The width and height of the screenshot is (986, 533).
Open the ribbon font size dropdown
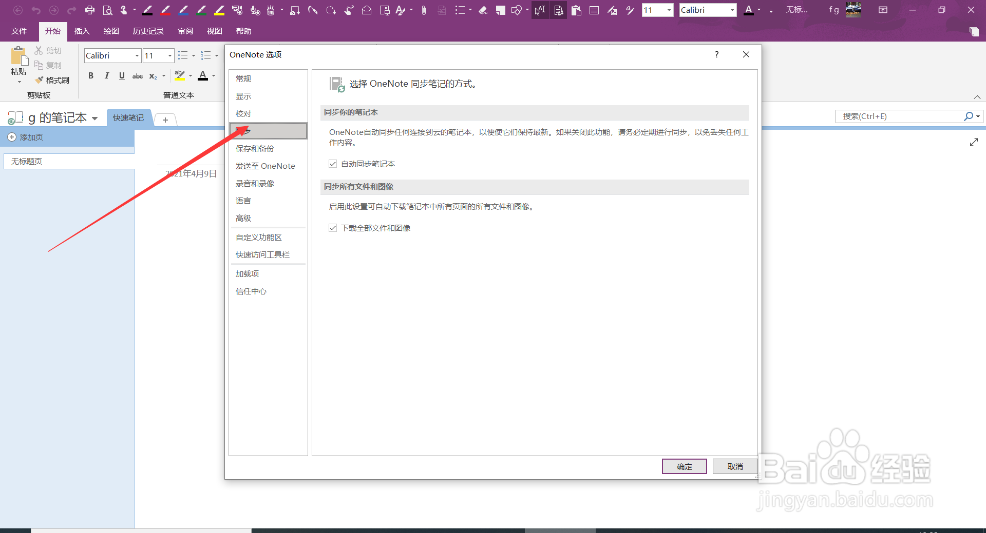click(170, 55)
